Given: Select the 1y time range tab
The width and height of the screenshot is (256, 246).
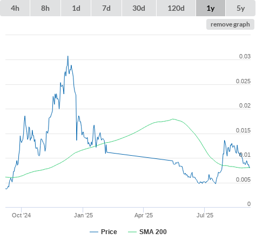Looking at the screenshot, I should tap(211, 8).
